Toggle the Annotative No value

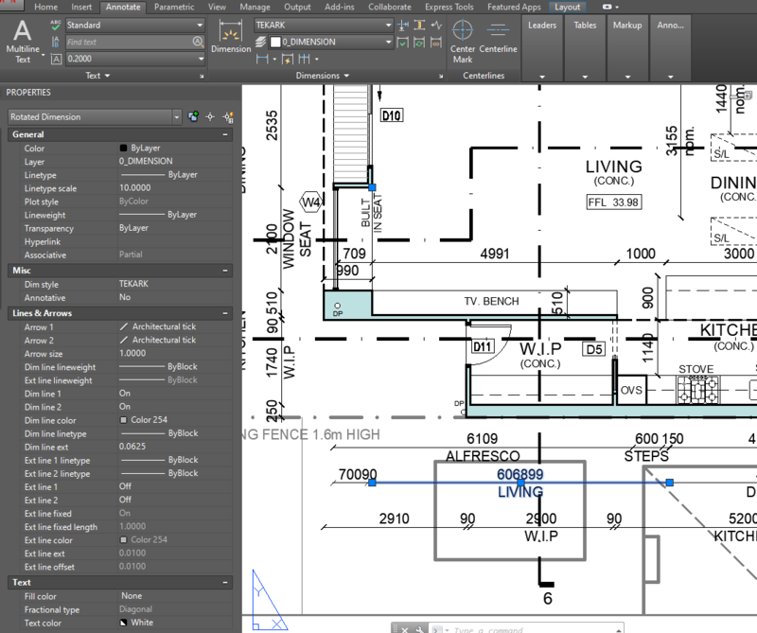125,297
